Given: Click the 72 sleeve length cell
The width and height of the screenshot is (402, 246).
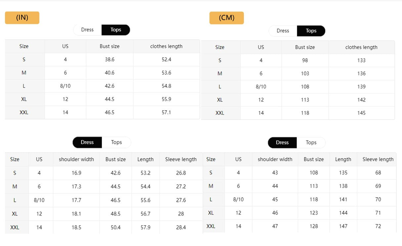Looking at the screenshot, I should [x=378, y=226].
